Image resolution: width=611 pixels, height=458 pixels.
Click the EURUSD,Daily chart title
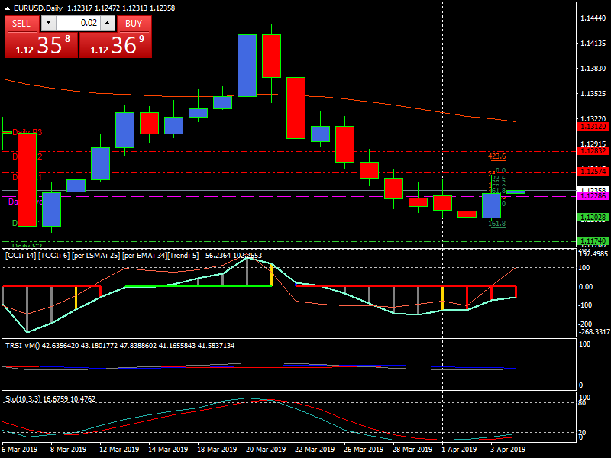tap(39, 8)
